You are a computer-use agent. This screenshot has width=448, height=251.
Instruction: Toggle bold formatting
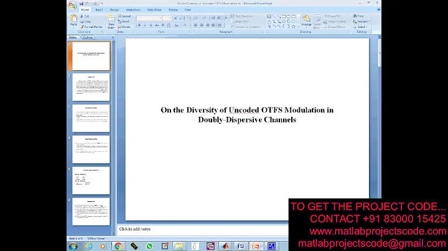coord(139,25)
